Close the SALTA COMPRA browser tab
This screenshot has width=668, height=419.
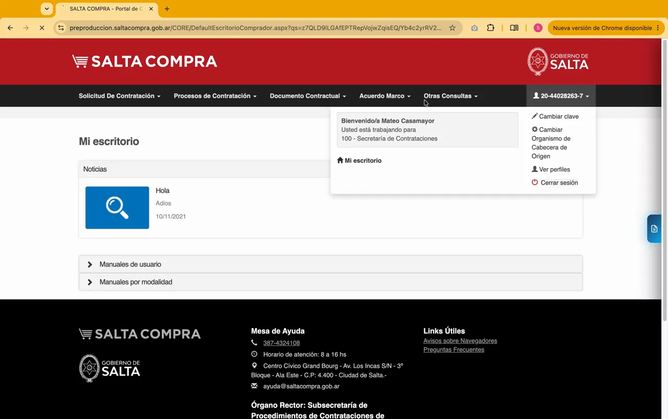pos(151,9)
